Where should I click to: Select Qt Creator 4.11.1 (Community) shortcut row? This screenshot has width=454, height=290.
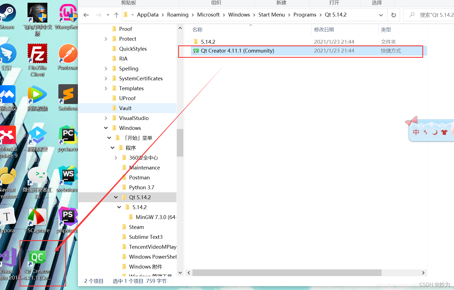click(308, 51)
